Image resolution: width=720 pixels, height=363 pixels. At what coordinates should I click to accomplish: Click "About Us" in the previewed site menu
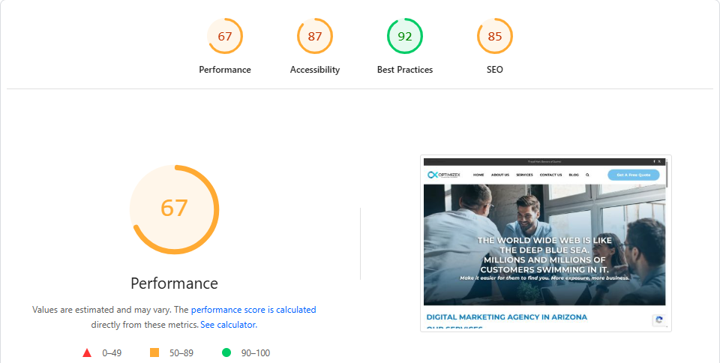coord(500,175)
